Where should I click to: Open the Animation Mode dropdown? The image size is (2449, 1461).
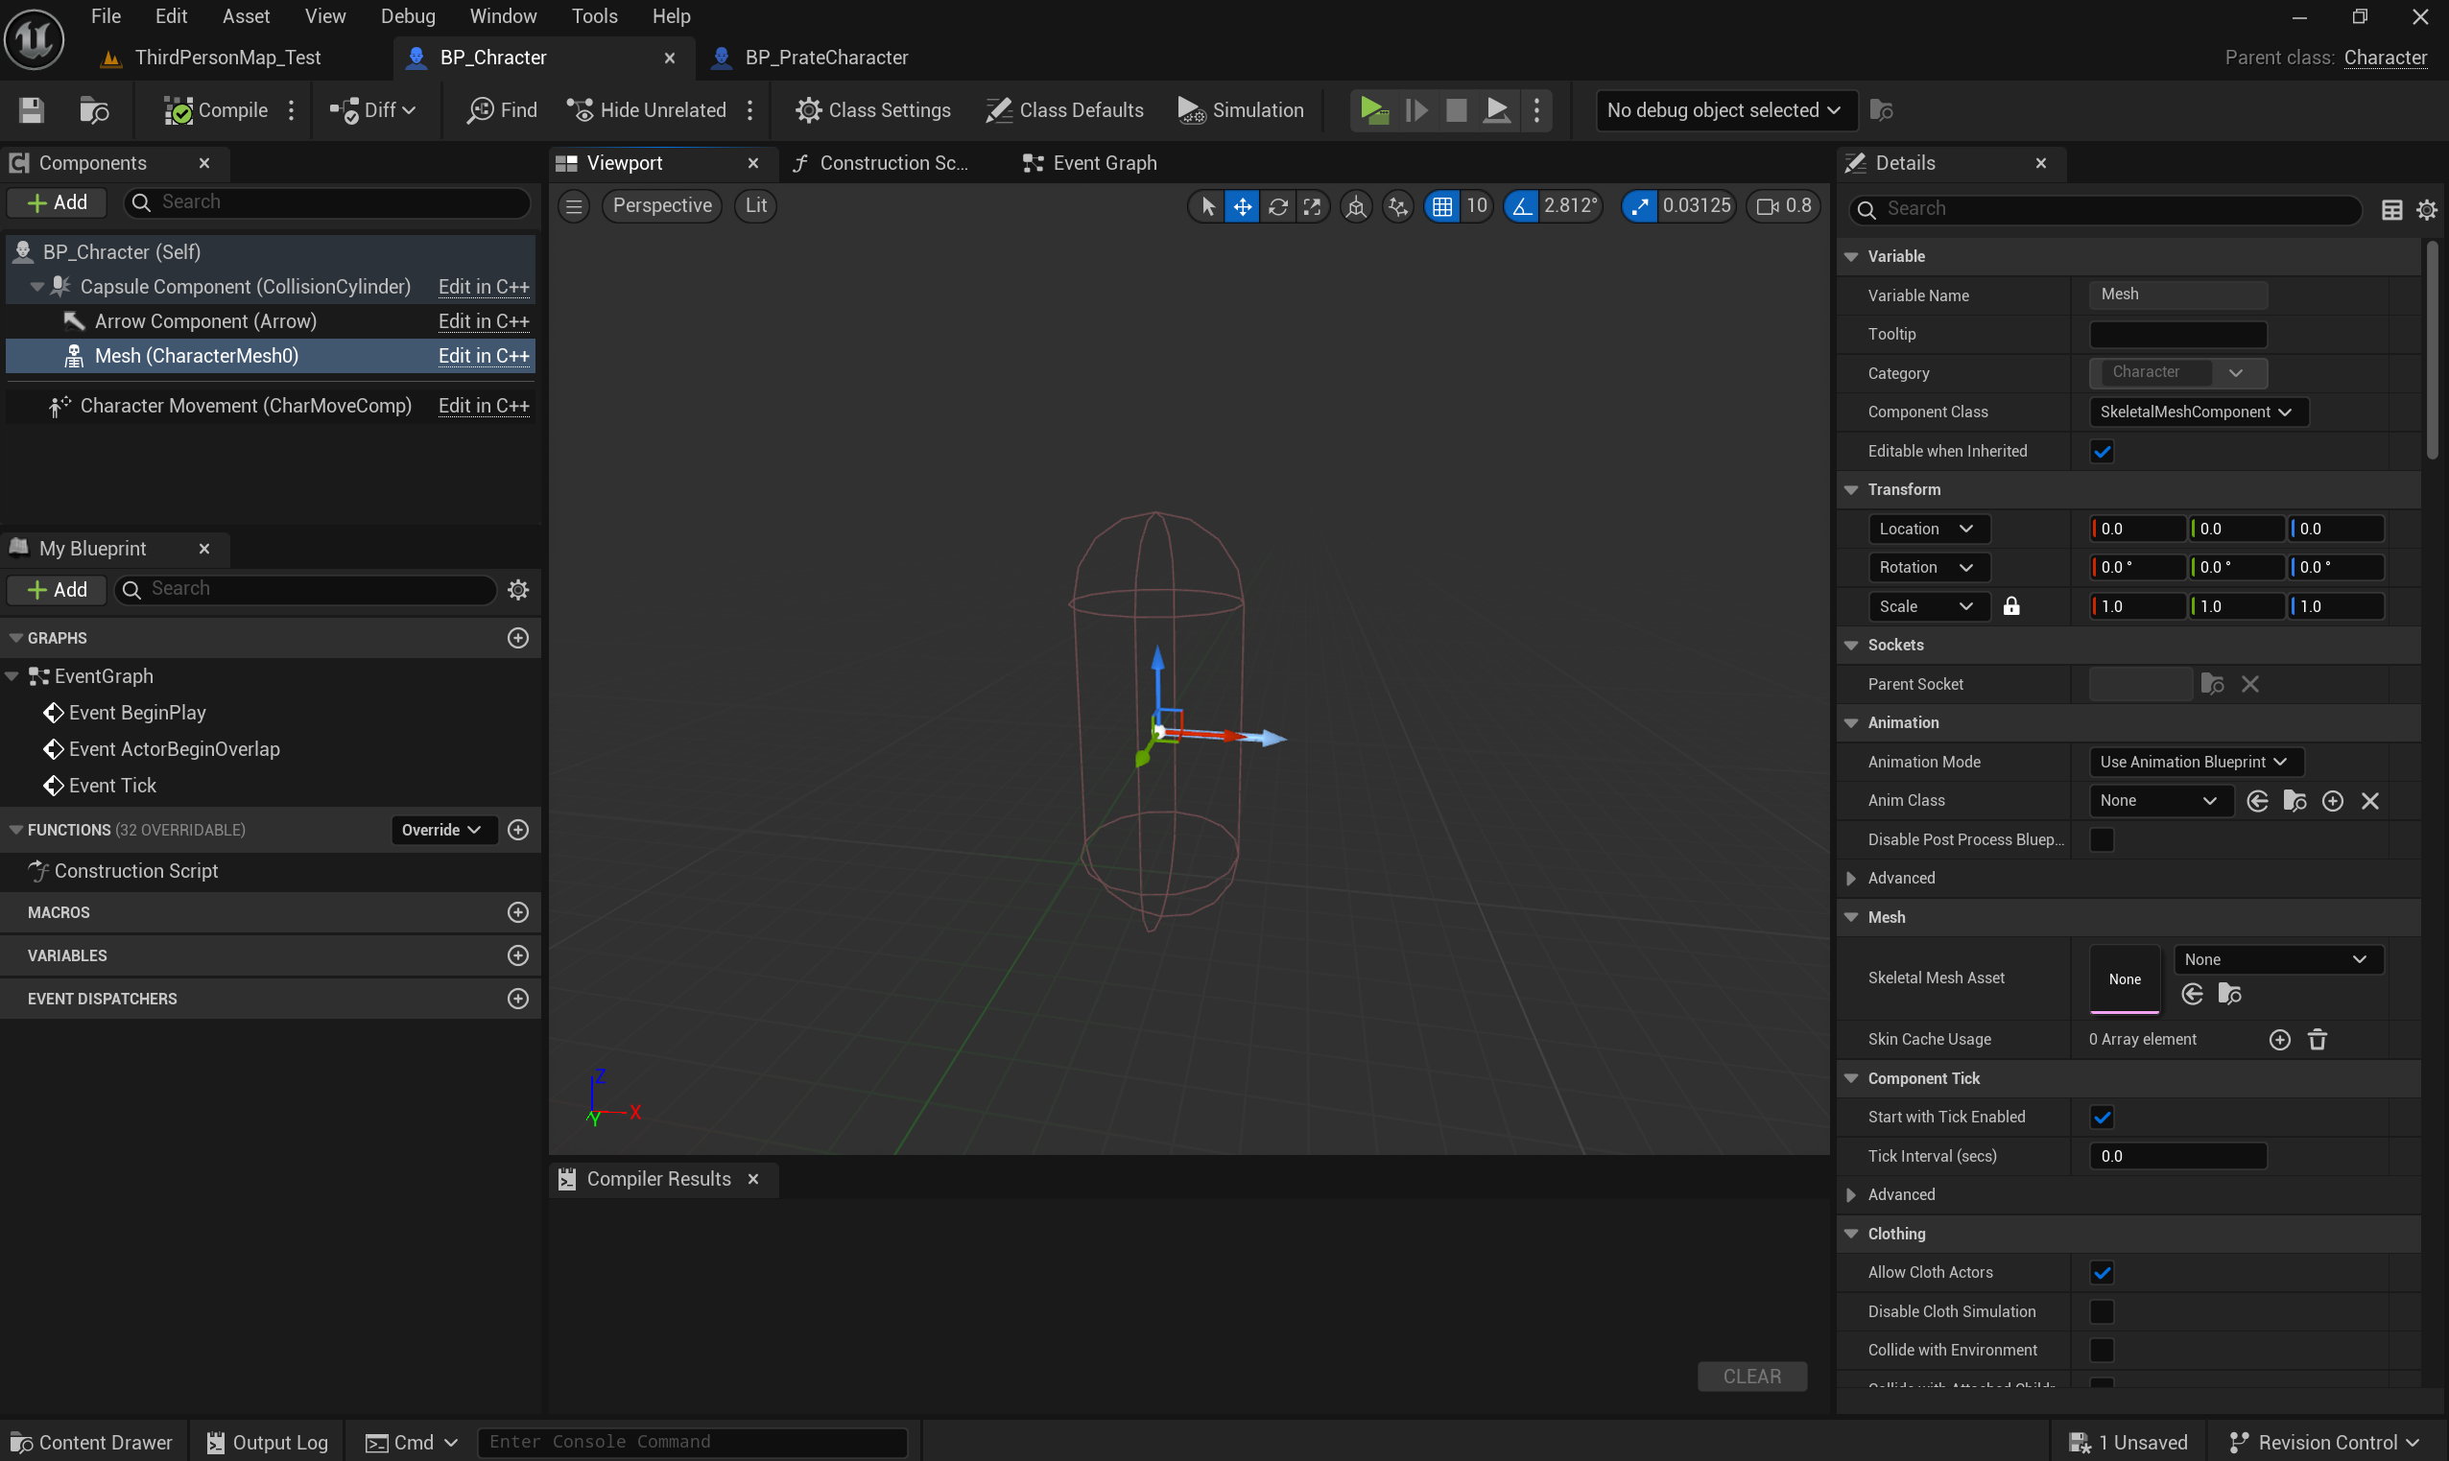[x=2194, y=762]
